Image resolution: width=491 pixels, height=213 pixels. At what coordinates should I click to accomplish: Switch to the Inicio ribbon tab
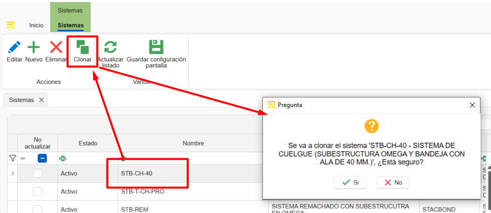(x=36, y=25)
